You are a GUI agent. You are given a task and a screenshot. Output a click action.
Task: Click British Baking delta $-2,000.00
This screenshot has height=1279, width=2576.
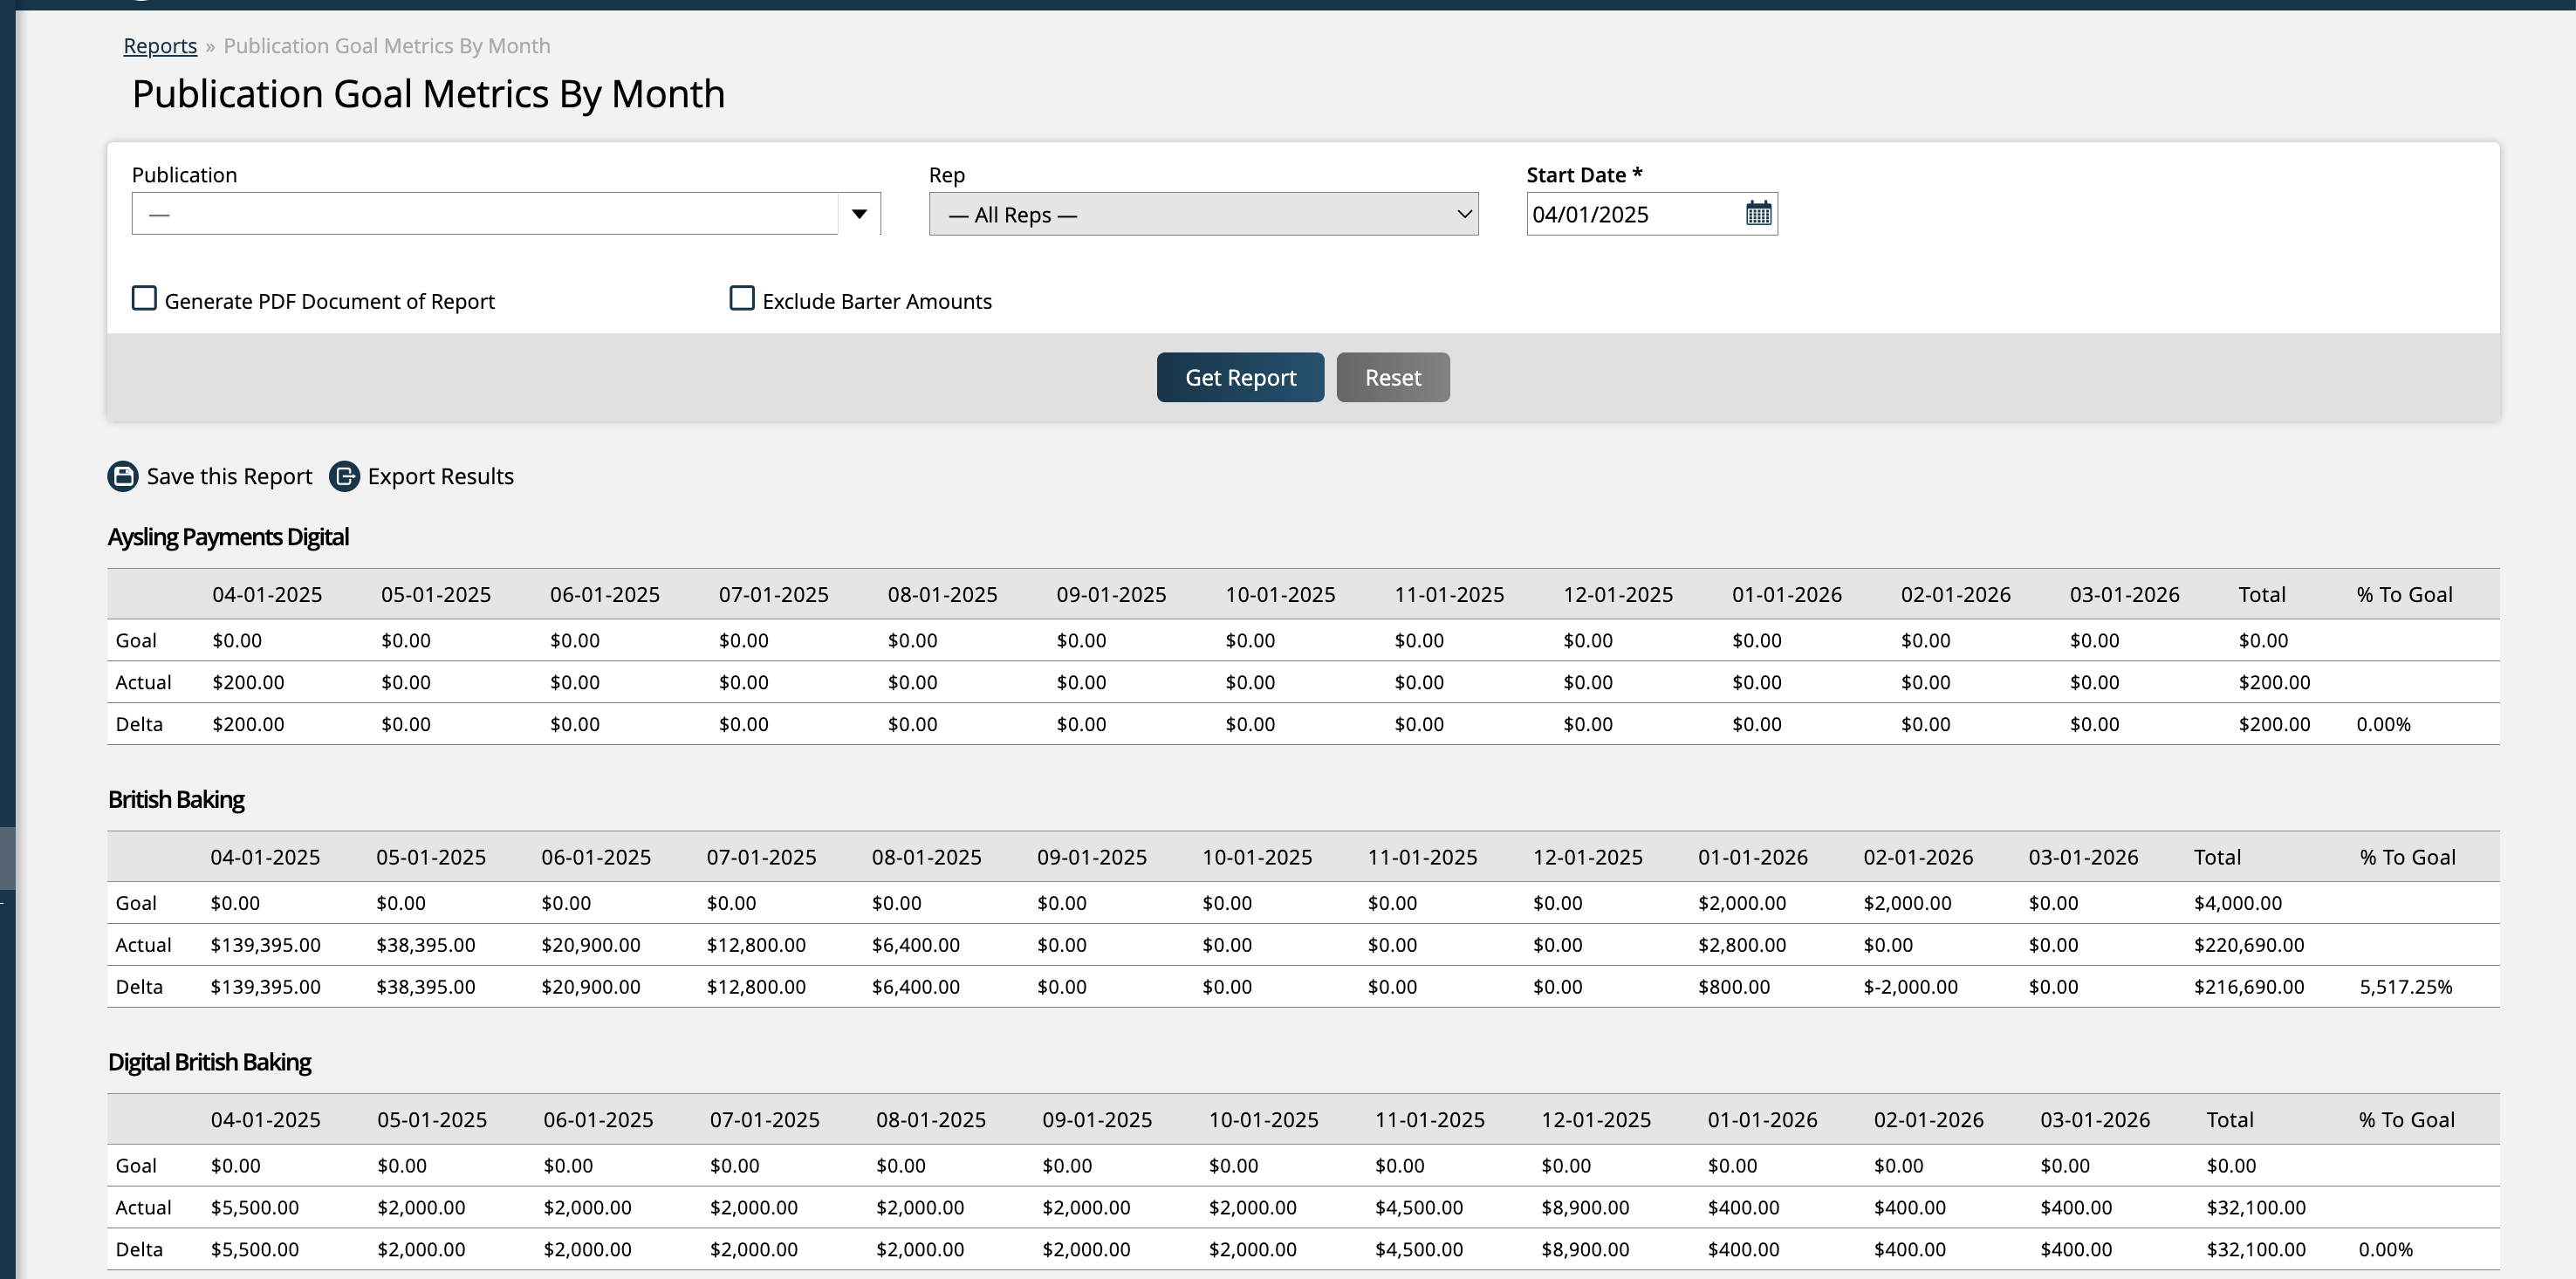tap(1910, 987)
